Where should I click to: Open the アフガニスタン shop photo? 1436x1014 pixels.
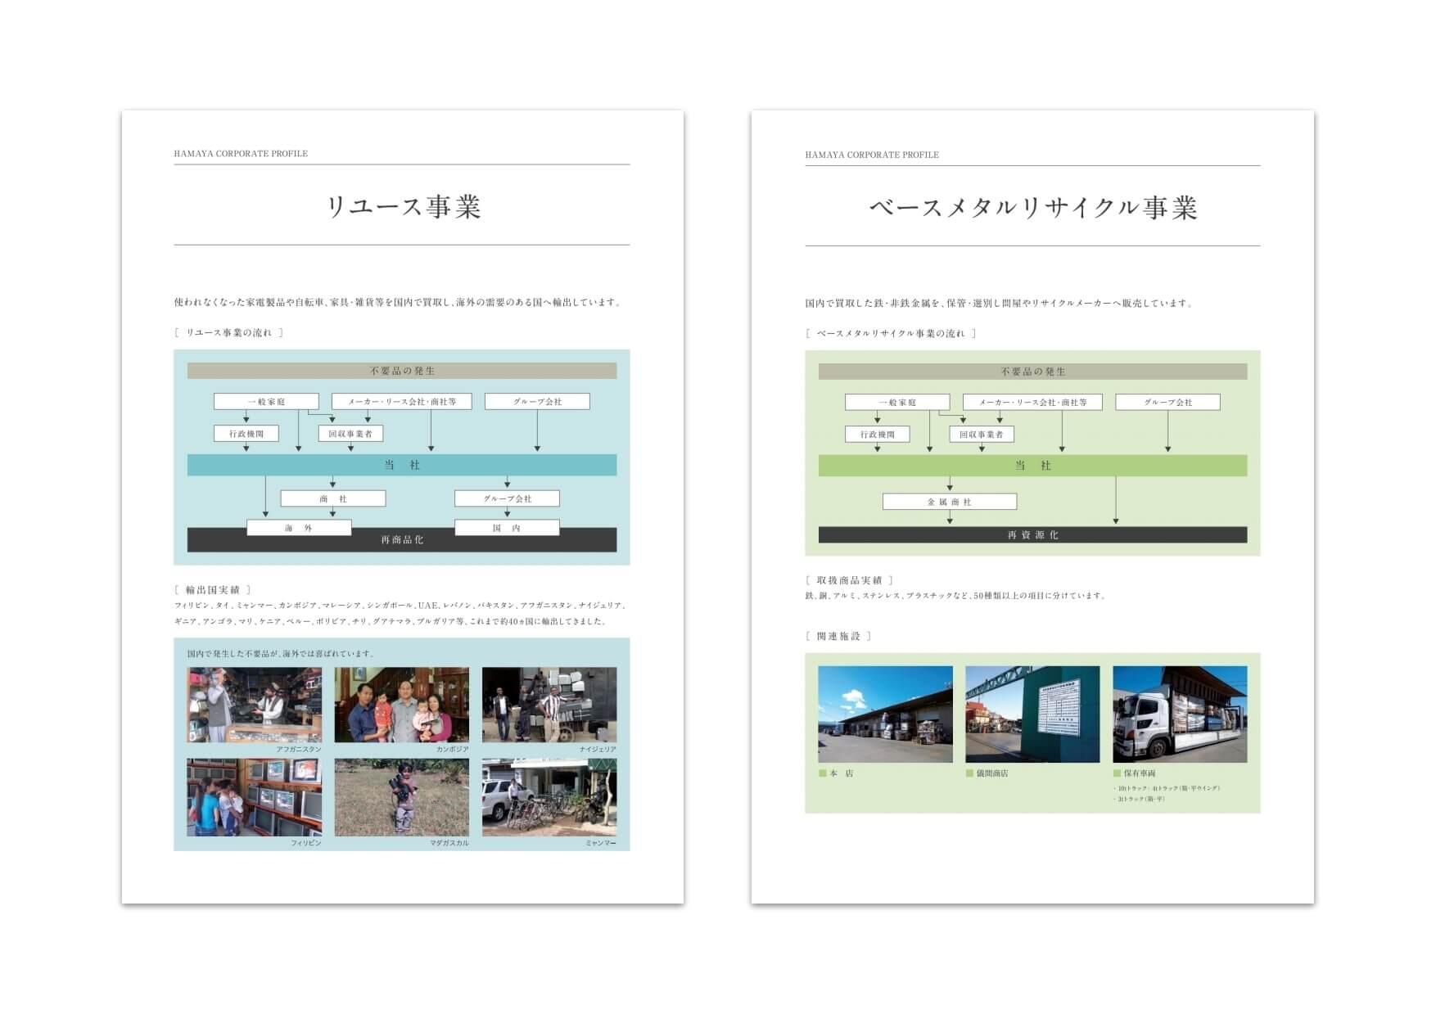[x=254, y=705]
